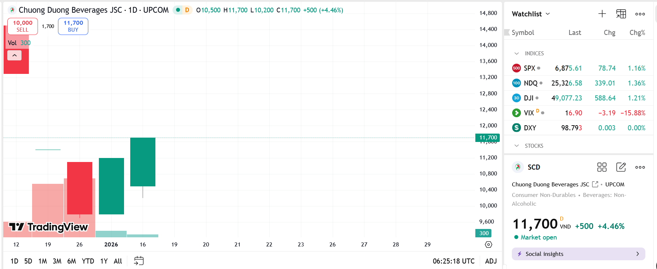
Task: Open the external link icon beside Chuong Duong
Action: click(x=595, y=184)
